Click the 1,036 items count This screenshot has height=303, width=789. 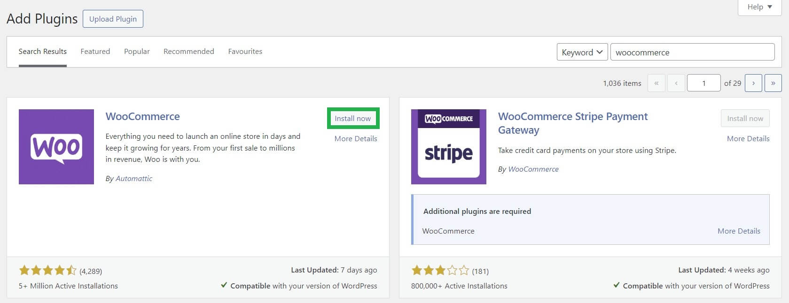pos(622,83)
